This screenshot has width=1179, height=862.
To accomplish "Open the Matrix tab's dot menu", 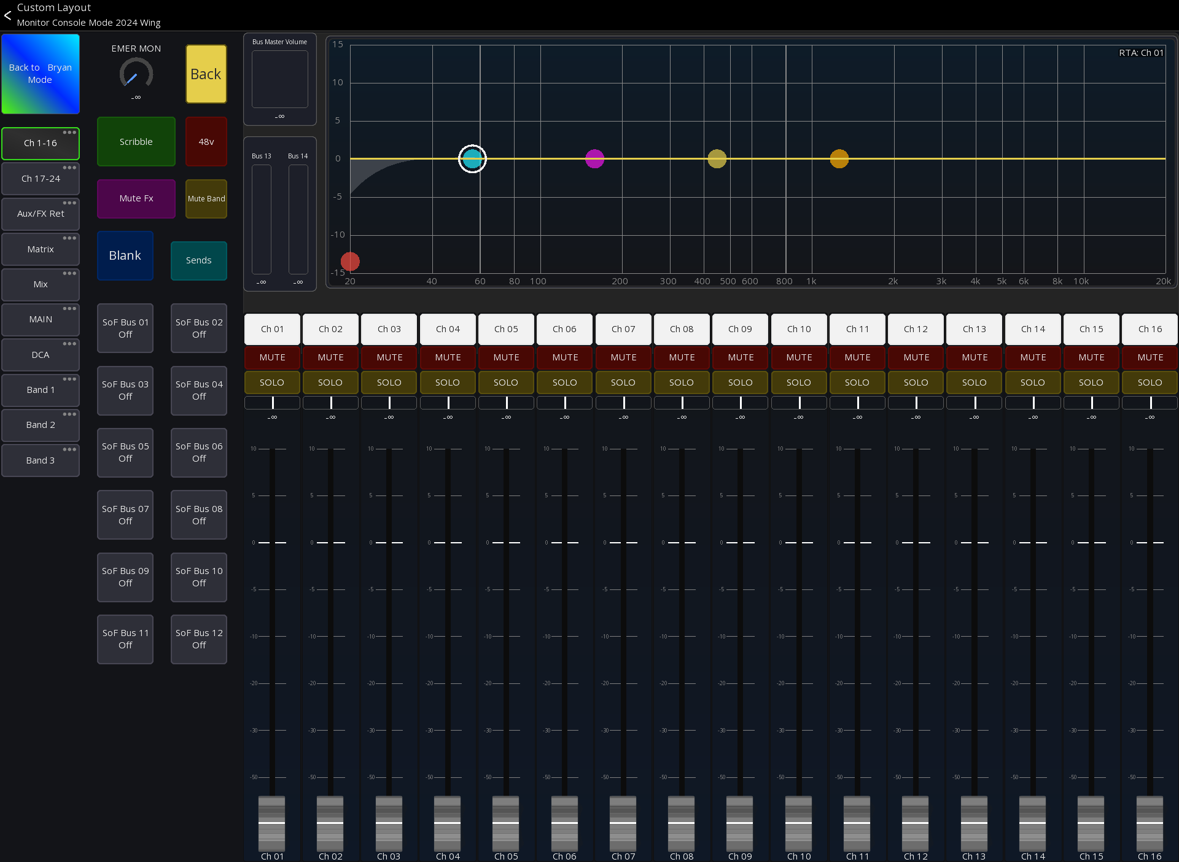I will pyautogui.click(x=70, y=238).
